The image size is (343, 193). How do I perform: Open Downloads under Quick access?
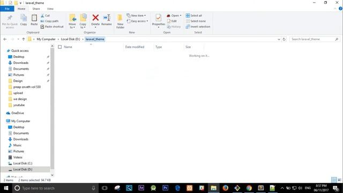point(21,63)
